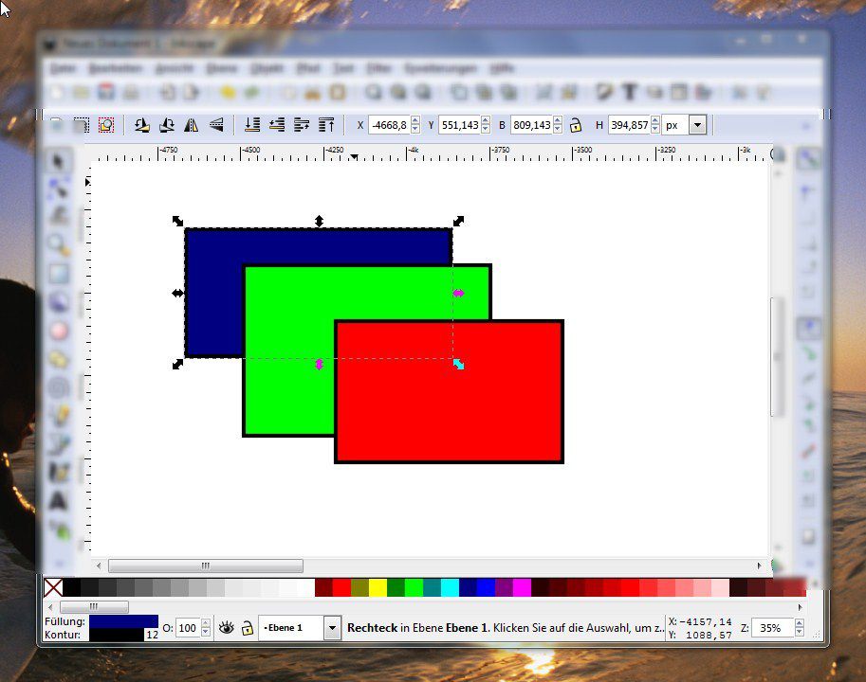Raise selection to top
Screen dimensions: 866x682
[x=327, y=125]
